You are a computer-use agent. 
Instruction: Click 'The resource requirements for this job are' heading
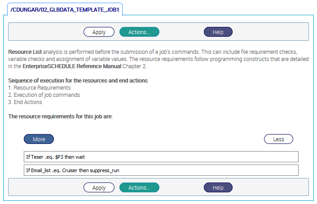[60, 117]
